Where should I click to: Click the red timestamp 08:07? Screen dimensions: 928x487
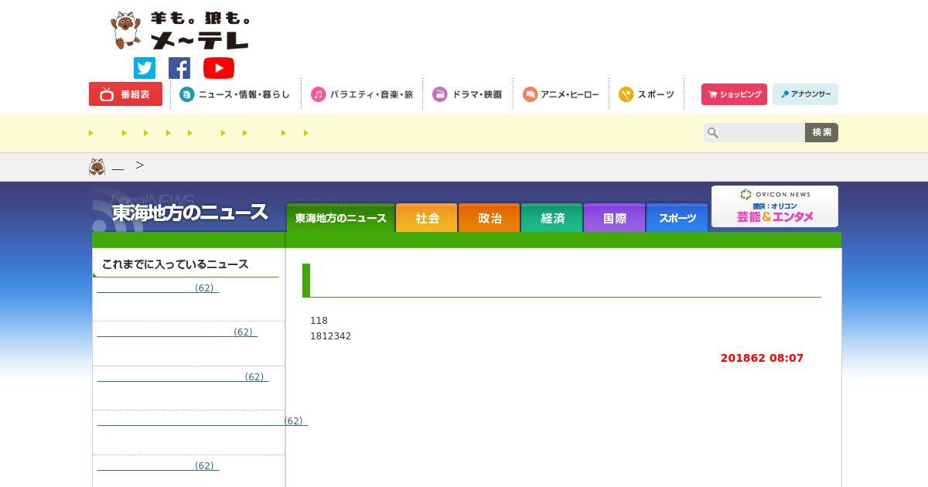(x=786, y=358)
